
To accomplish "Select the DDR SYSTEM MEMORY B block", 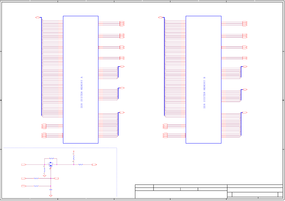I will [203, 79].
